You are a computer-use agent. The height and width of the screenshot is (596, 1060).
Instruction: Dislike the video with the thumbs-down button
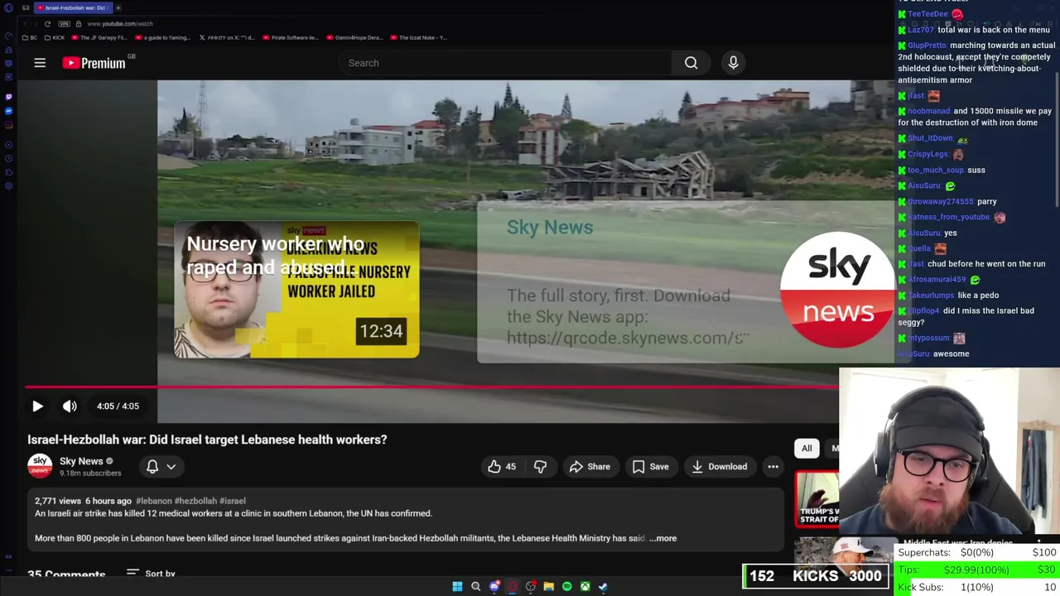(540, 467)
